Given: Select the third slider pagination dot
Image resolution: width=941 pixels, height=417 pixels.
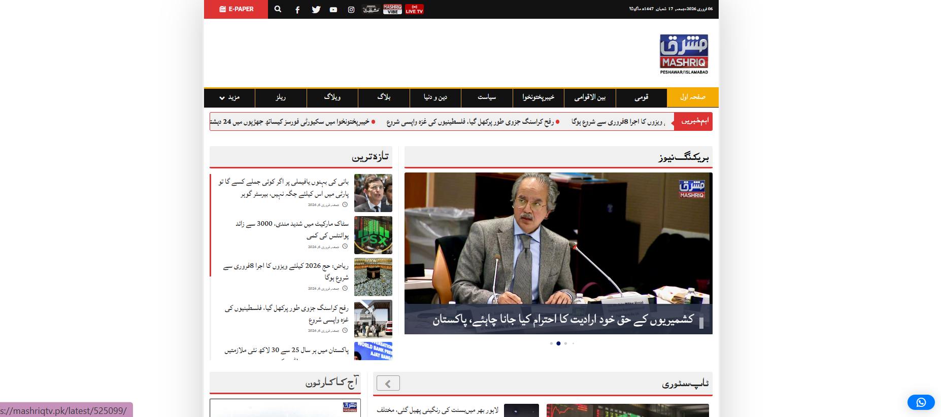Looking at the screenshot, I should 565,343.
